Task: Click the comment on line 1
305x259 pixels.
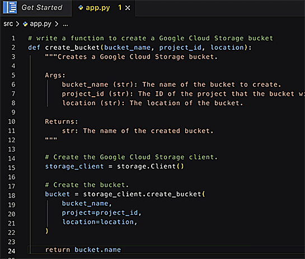Action: coord(151,38)
